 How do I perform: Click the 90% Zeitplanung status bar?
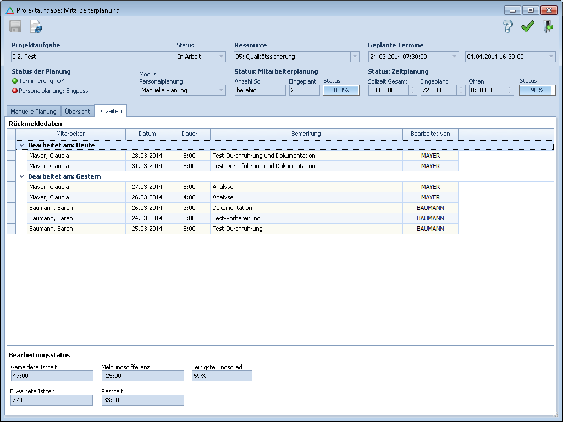click(537, 90)
